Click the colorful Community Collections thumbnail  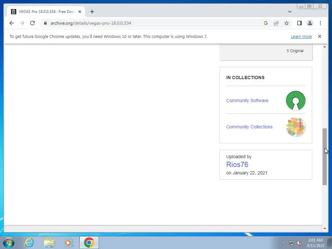(296, 127)
